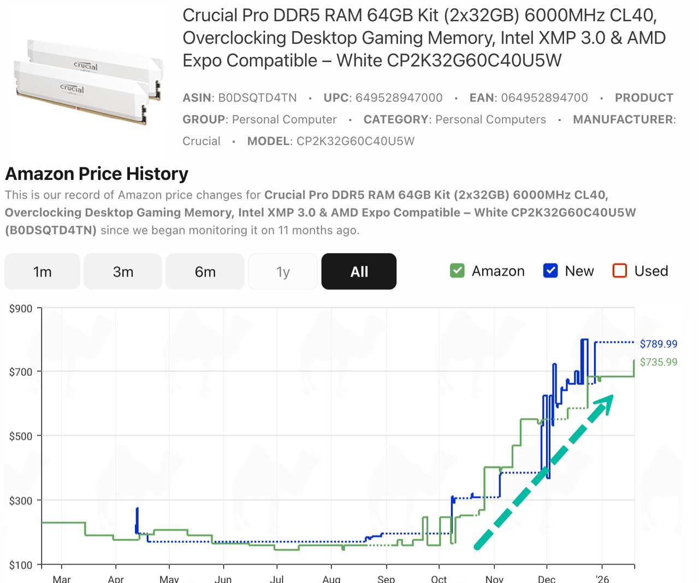Open the Crucial RAM product image
The image size is (699, 583).
tap(88, 82)
